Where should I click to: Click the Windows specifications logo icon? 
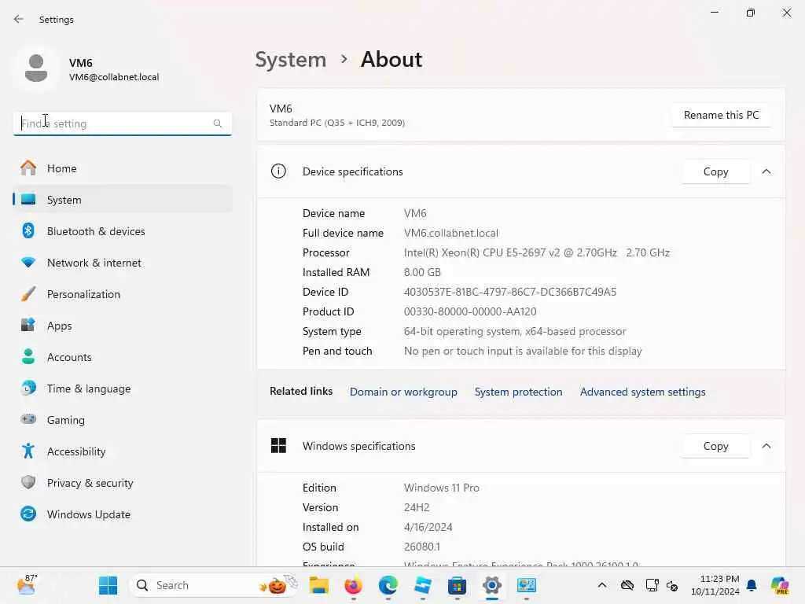click(x=278, y=446)
